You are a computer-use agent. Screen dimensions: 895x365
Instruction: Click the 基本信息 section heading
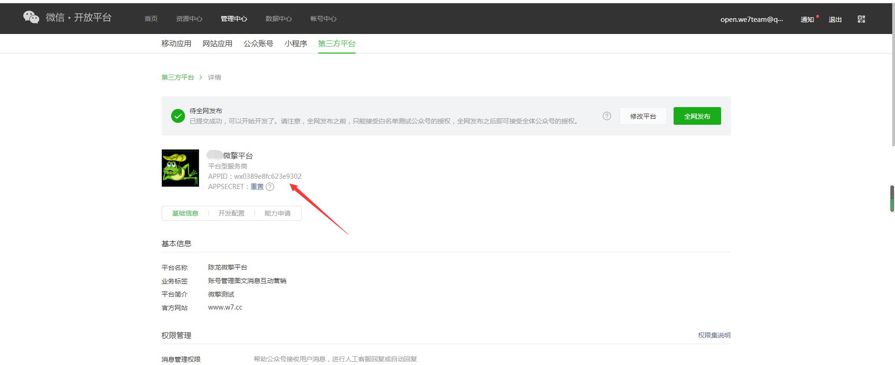point(176,243)
